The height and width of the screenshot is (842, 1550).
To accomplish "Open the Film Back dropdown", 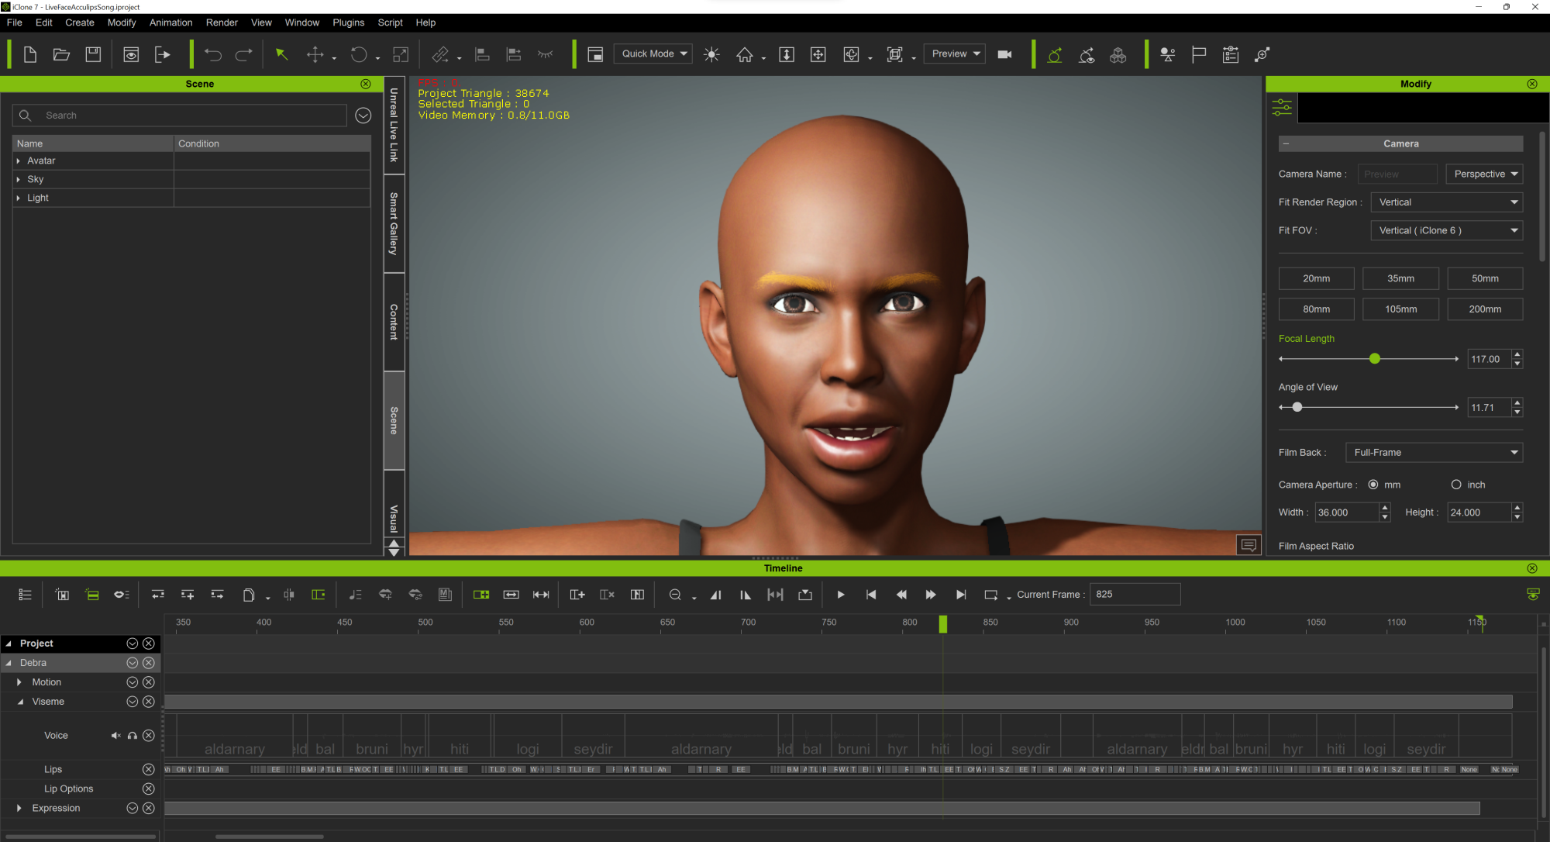I will (x=1434, y=452).
